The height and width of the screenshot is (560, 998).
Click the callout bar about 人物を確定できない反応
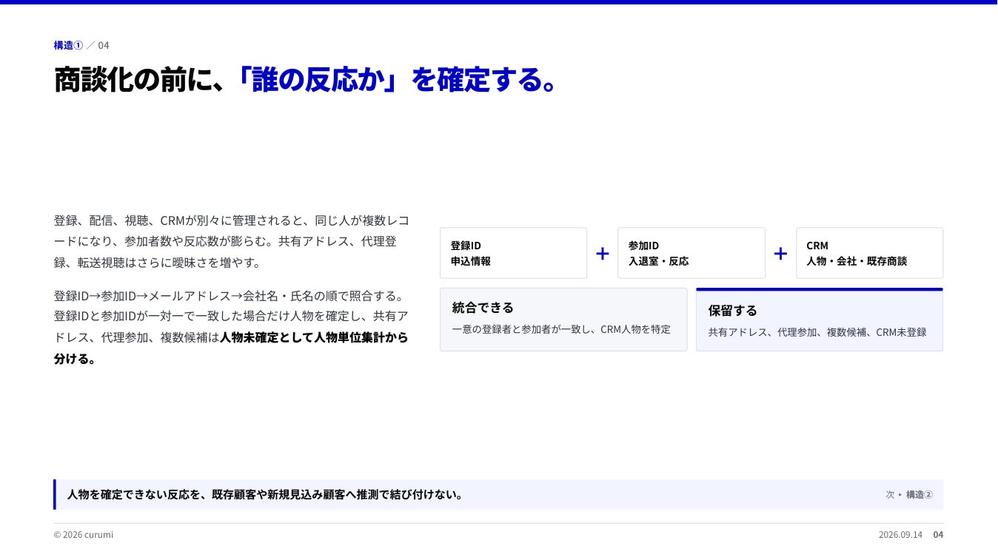point(498,495)
